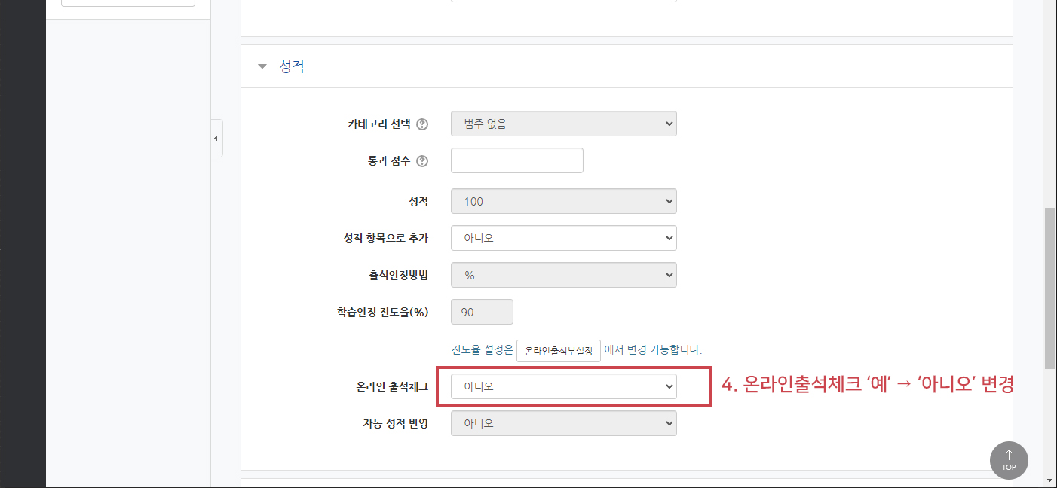The image size is (1057, 488).
Task: Open the 성적 항목으로 추가 dropdown
Action: [x=564, y=238]
